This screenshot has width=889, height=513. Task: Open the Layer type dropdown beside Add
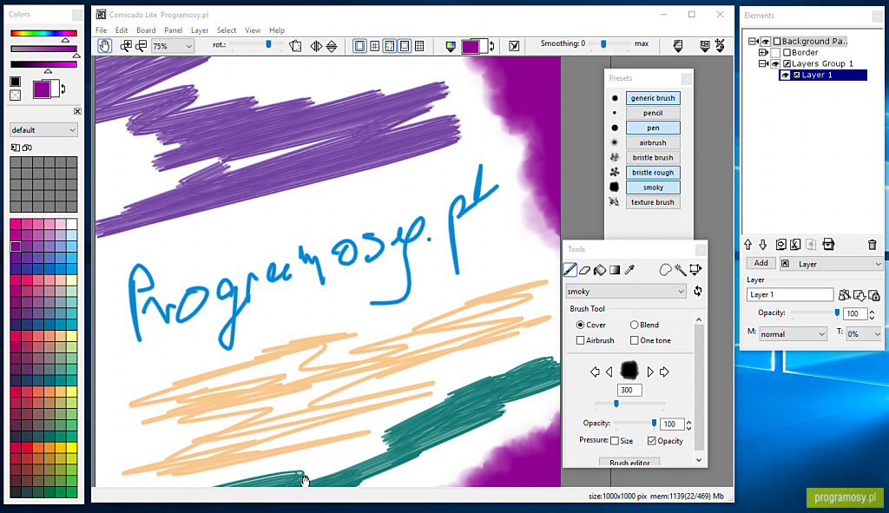pyautogui.click(x=831, y=264)
